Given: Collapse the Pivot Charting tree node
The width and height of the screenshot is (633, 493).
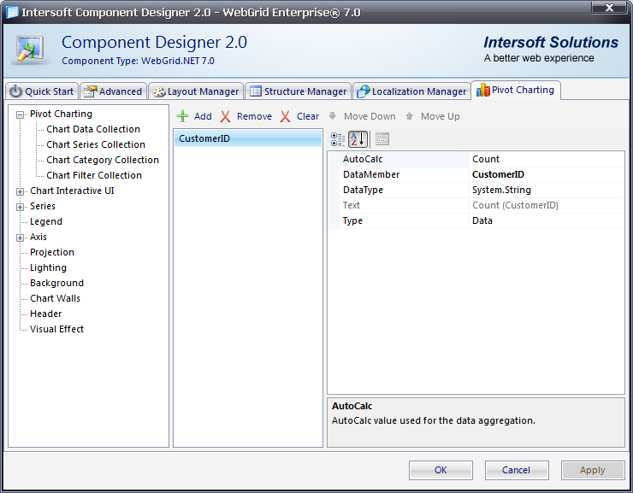Looking at the screenshot, I should coord(20,114).
